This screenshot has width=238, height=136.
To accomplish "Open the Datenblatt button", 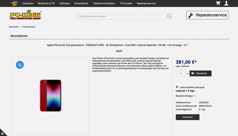I will click(187, 117).
